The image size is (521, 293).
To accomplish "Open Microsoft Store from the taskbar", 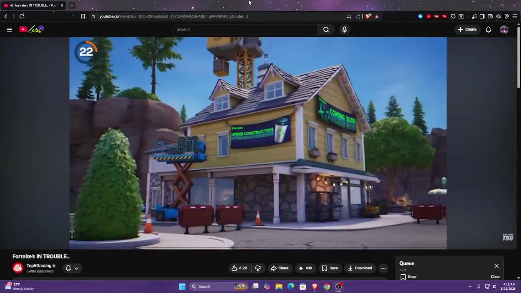I will pyautogui.click(x=303, y=286).
